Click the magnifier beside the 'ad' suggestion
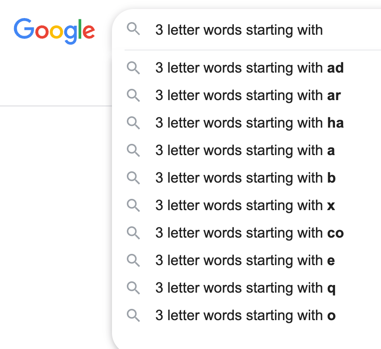Image resolution: width=381 pixels, height=349 pixels. [x=133, y=68]
